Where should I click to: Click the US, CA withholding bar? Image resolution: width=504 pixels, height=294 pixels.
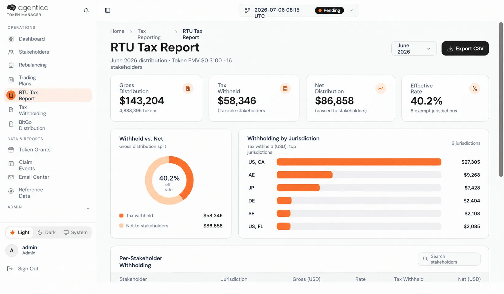click(359, 162)
